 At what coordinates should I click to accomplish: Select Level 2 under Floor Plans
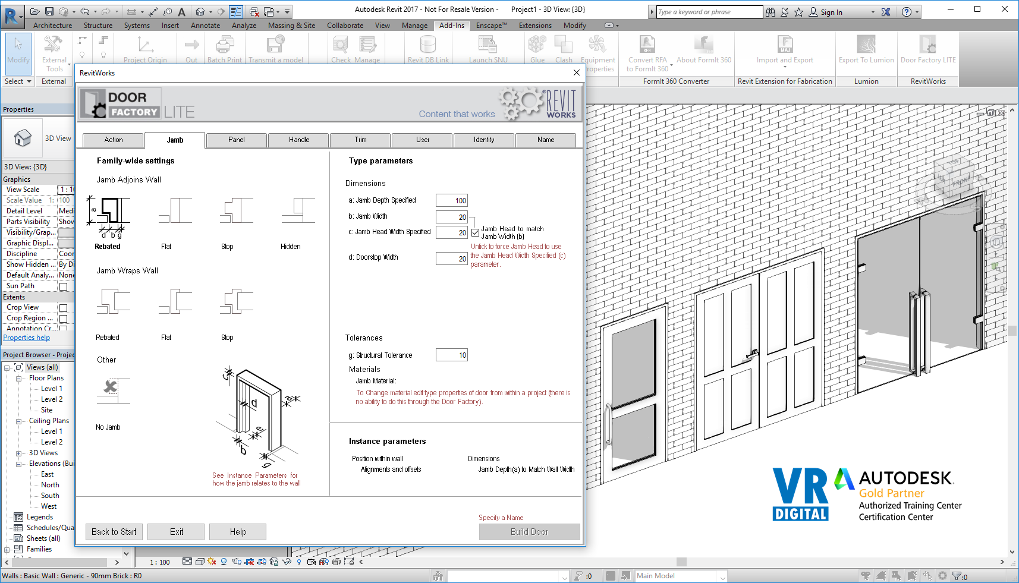pos(52,399)
